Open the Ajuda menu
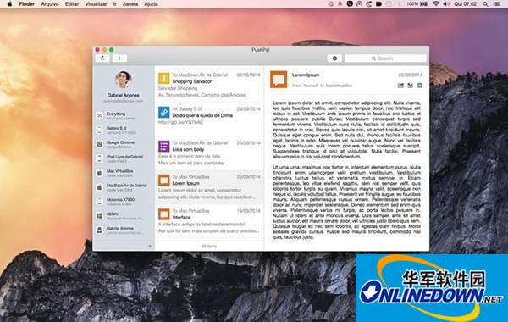 151,4
